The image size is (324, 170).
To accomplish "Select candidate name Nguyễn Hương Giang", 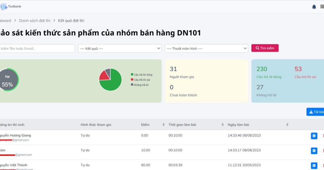I will pyautogui.click(x=15, y=135).
